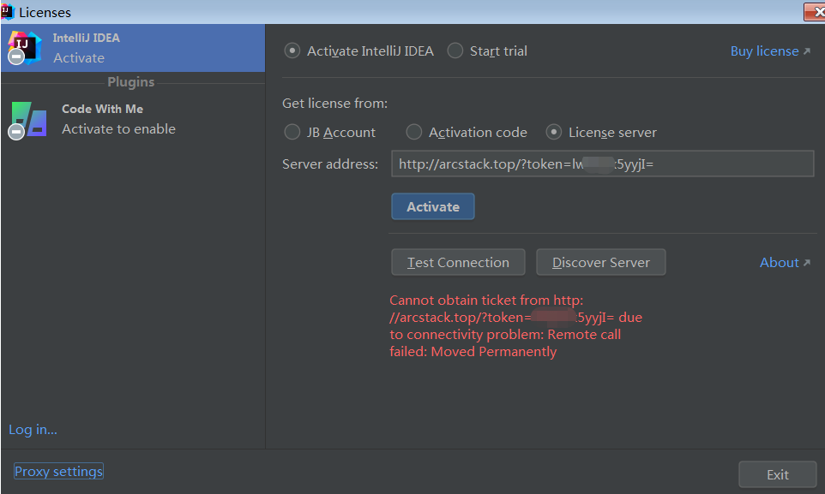Image resolution: width=825 pixels, height=494 pixels.
Task: Click the Exit button
Action: 778,474
